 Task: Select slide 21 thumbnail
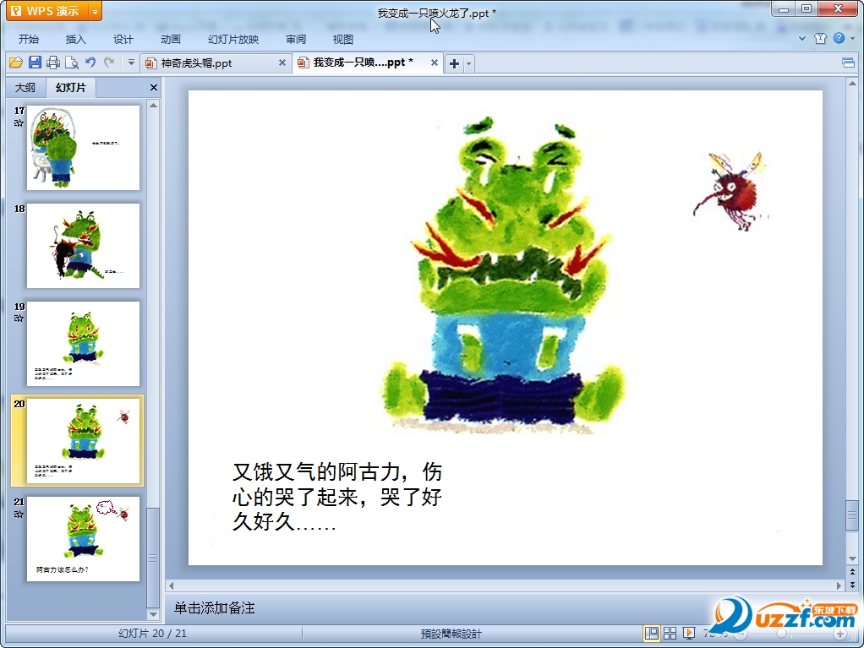click(83, 539)
